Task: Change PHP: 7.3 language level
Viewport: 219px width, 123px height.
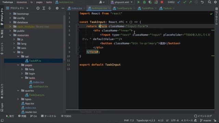Action: 129,120
